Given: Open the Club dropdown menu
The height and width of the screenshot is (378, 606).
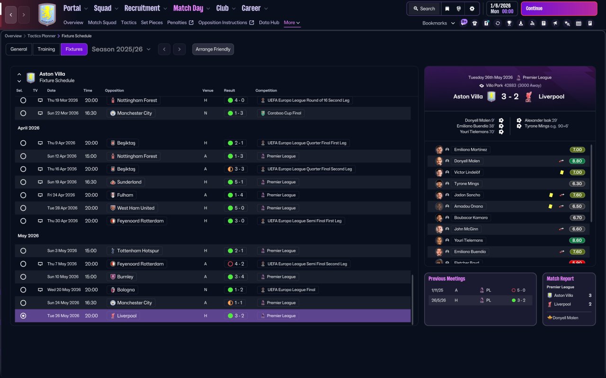Looking at the screenshot, I should [x=226, y=8].
